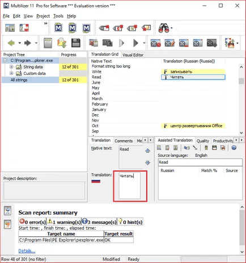
Task: Click the 1 warning(s) button
Action: (x=63, y=222)
